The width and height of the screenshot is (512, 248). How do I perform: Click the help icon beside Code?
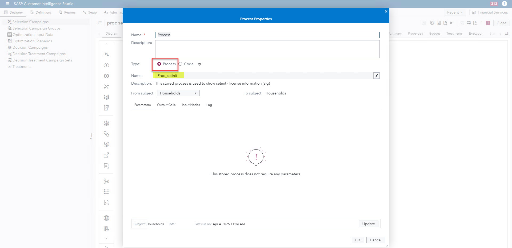[x=199, y=64]
